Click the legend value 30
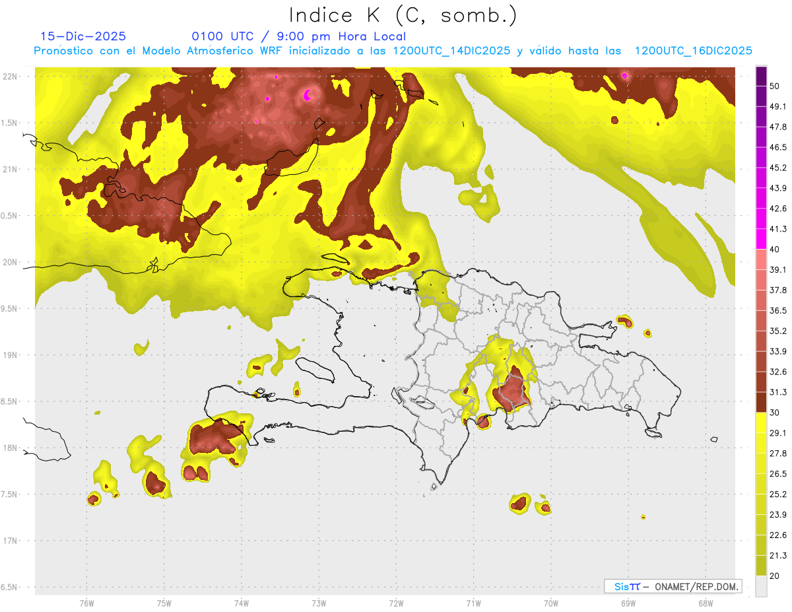Viewport: 792px width, 612px height. pos(775,413)
